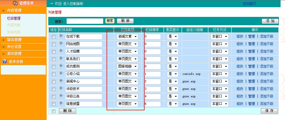Check the box for 公司介绍 row
Screen dimensions: 285x120
pos(54,74)
